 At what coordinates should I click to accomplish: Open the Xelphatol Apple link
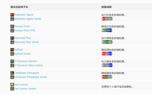24,15
